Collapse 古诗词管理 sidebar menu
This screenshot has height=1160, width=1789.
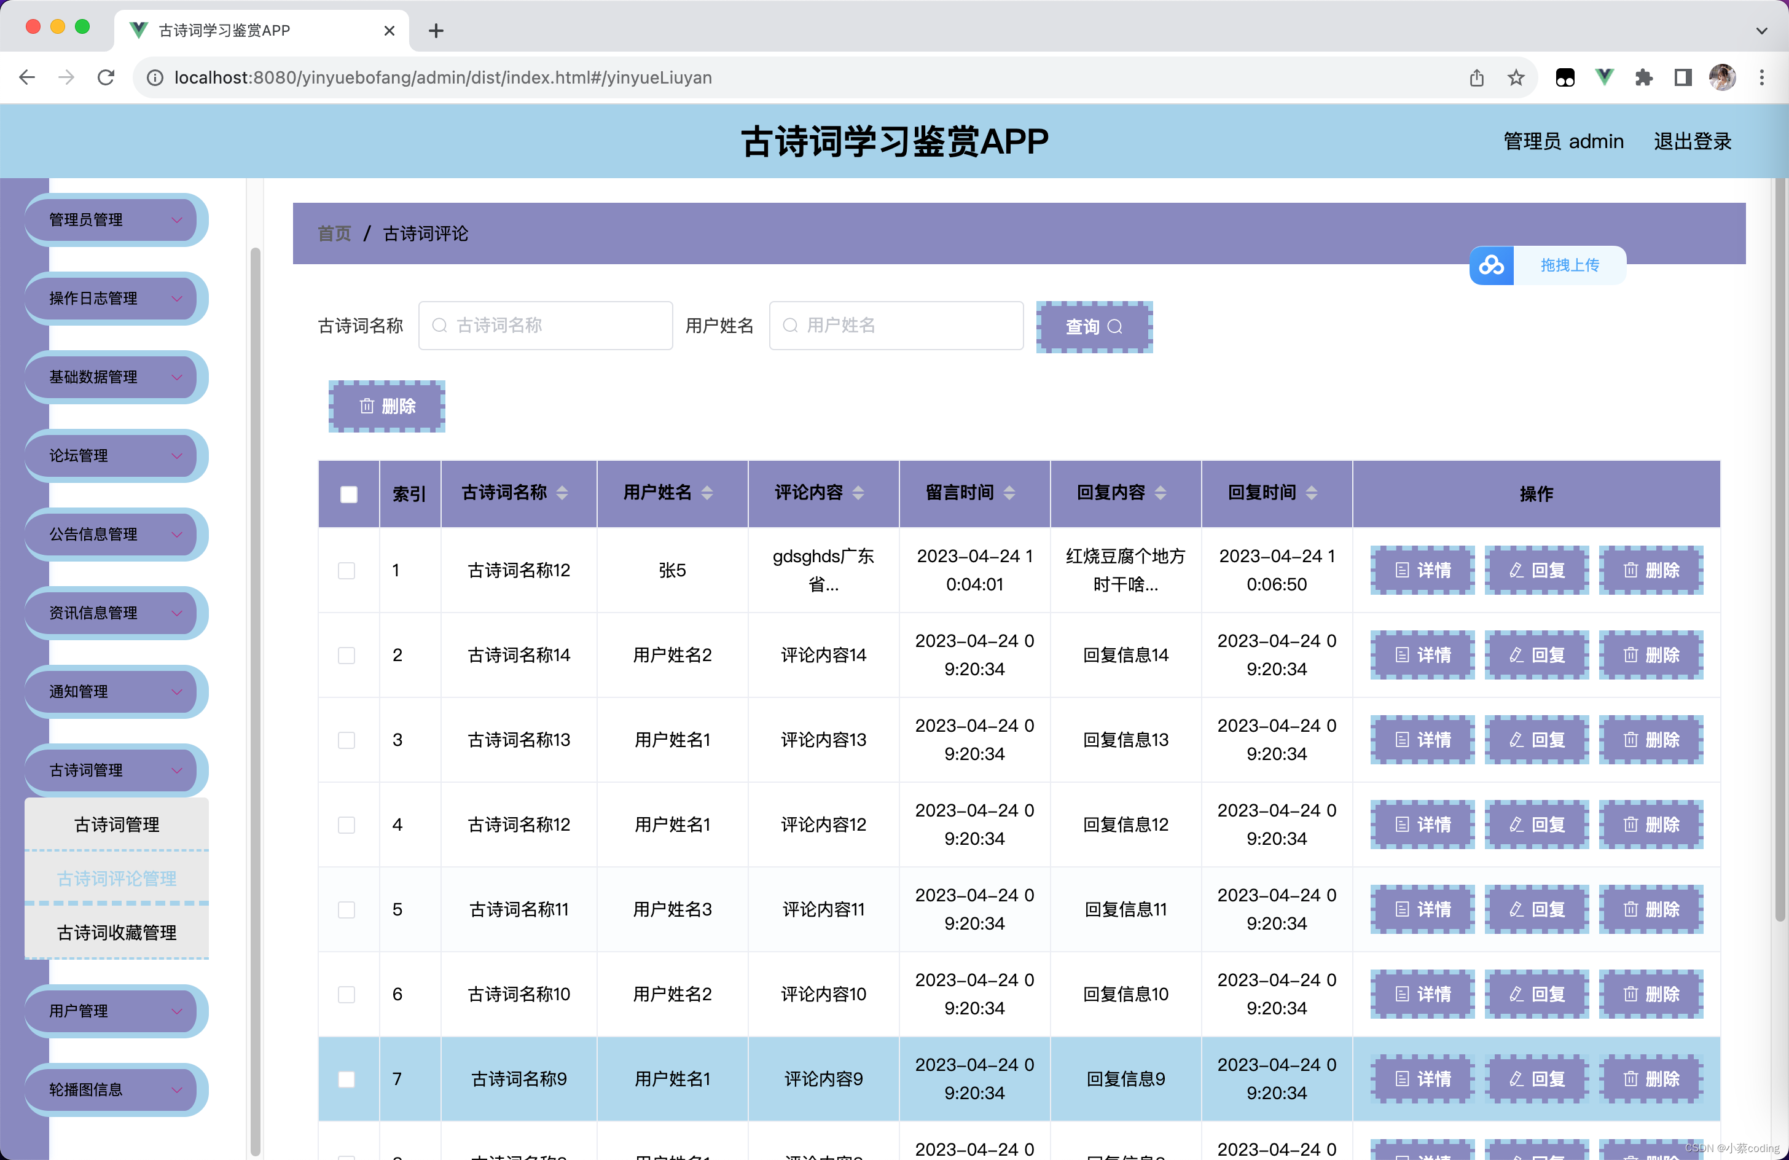(115, 770)
